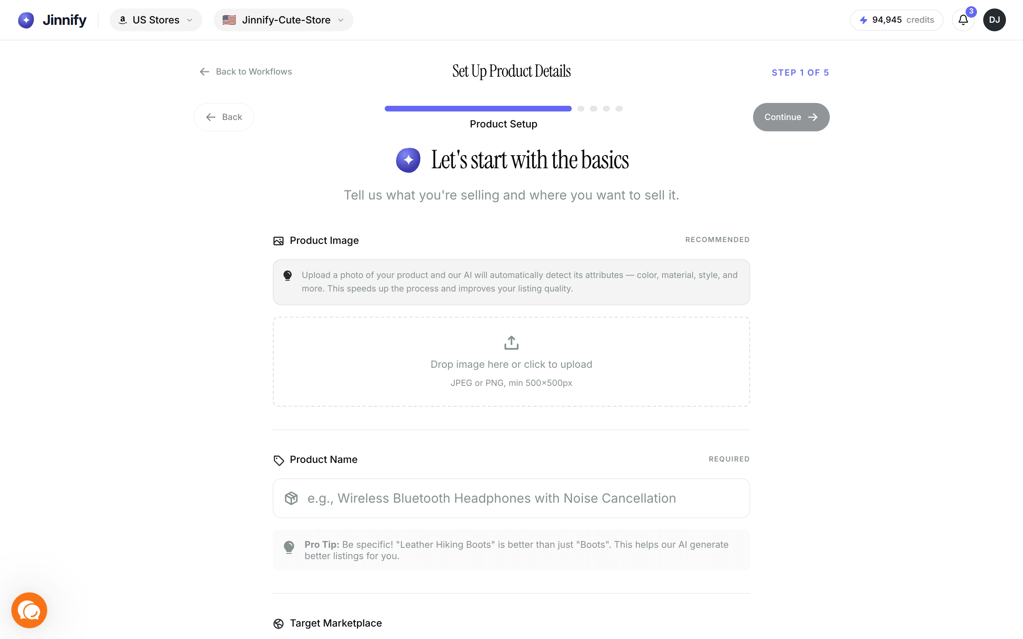Image resolution: width=1023 pixels, height=639 pixels.
Task: Click the purple sparkle icon beside heading
Action: [408, 160]
